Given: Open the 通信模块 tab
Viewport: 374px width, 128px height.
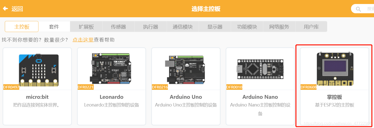Looking at the screenshot, I should click(183, 26).
